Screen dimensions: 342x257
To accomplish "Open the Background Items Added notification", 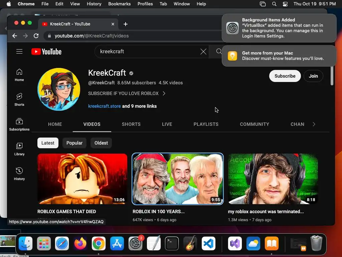I will tap(279, 28).
